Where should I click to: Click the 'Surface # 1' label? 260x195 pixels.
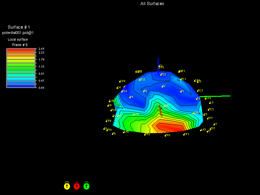click(x=19, y=27)
